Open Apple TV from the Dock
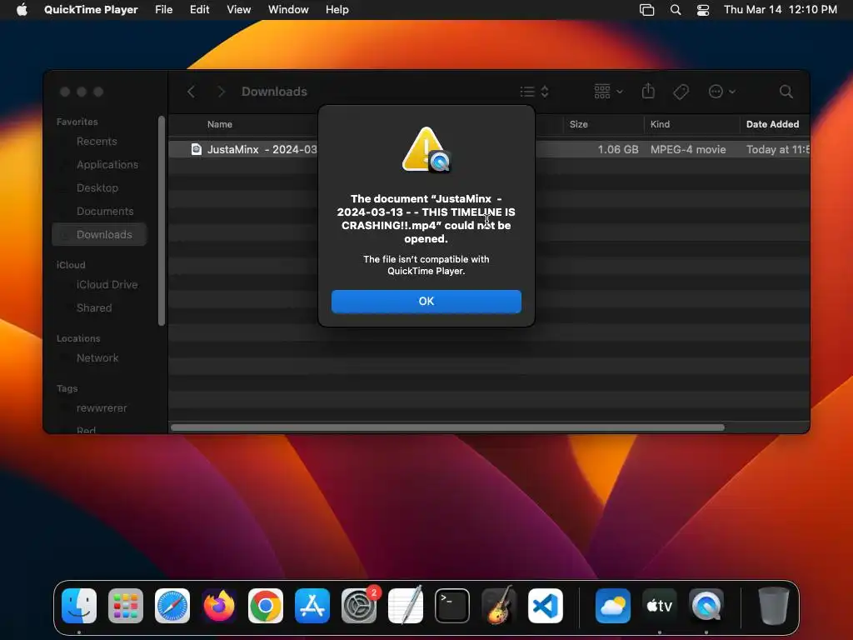 [x=660, y=606]
